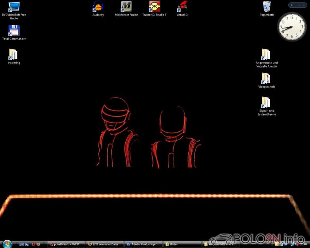Switch to the 'Angewandte und Vi...' taskbar window
The image size is (310, 248).
pyautogui.click(x=221, y=245)
